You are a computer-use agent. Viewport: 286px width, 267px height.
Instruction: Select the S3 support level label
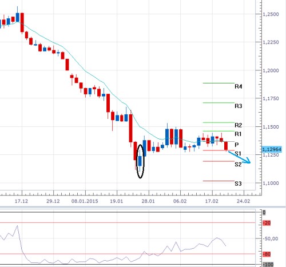pyautogui.click(x=238, y=184)
